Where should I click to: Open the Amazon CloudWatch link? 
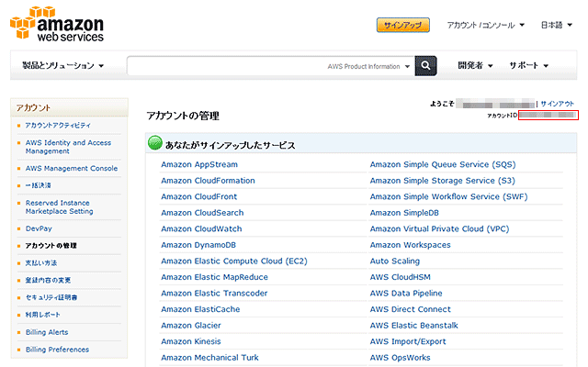[x=201, y=228]
